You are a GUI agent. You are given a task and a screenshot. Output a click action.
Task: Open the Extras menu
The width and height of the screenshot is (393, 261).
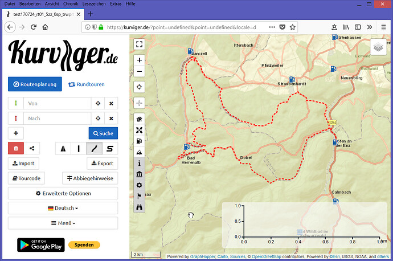(116, 4)
